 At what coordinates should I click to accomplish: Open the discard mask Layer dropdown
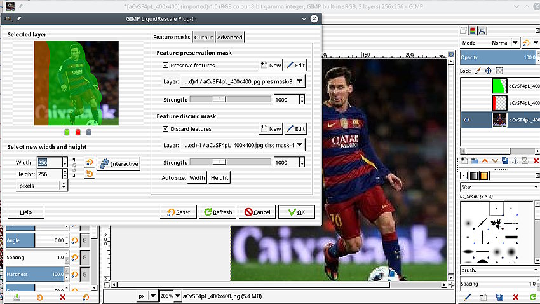point(243,145)
